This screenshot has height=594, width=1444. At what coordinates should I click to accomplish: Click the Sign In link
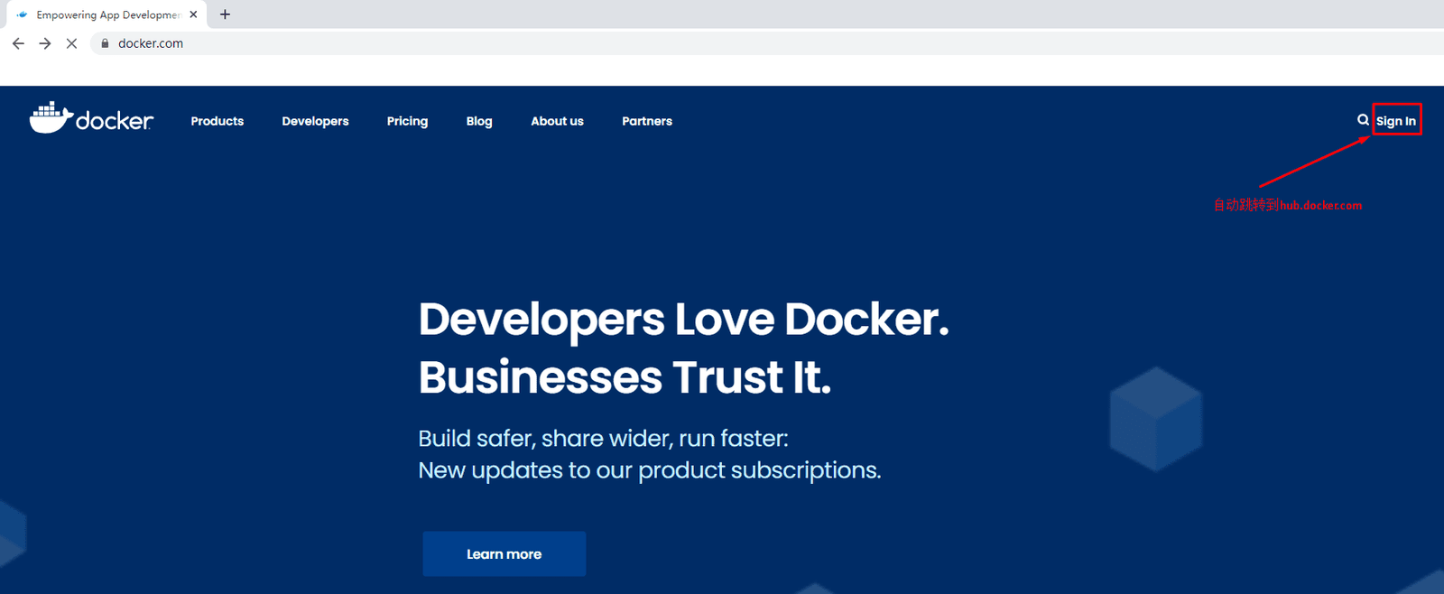coord(1396,121)
